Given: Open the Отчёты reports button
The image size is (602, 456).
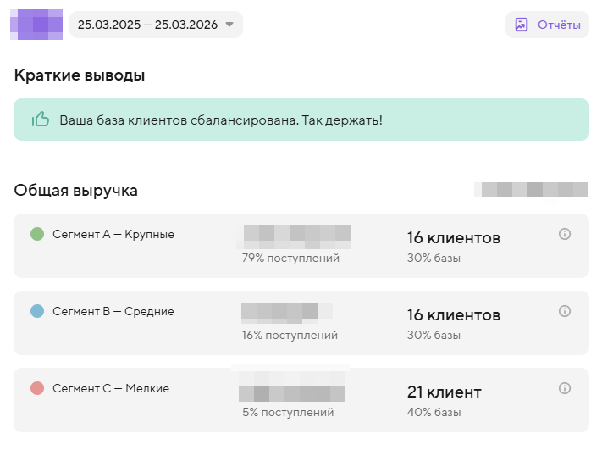Looking at the screenshot, I should point(547,25).
